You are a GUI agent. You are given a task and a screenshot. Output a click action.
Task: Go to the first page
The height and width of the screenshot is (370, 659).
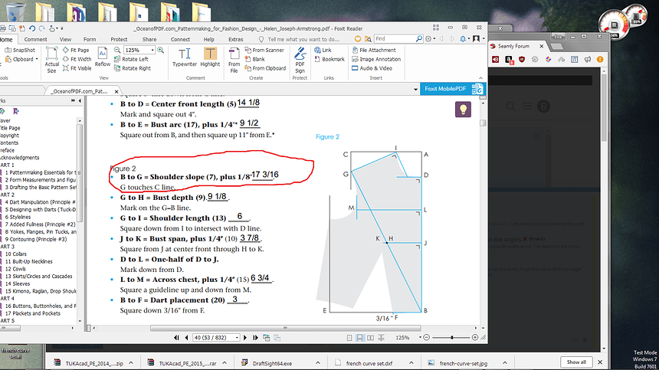coord(176,338)
